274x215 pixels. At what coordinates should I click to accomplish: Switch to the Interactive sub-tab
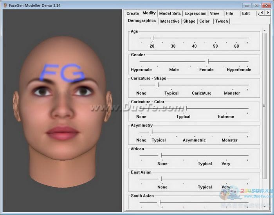tap(169, 21)
